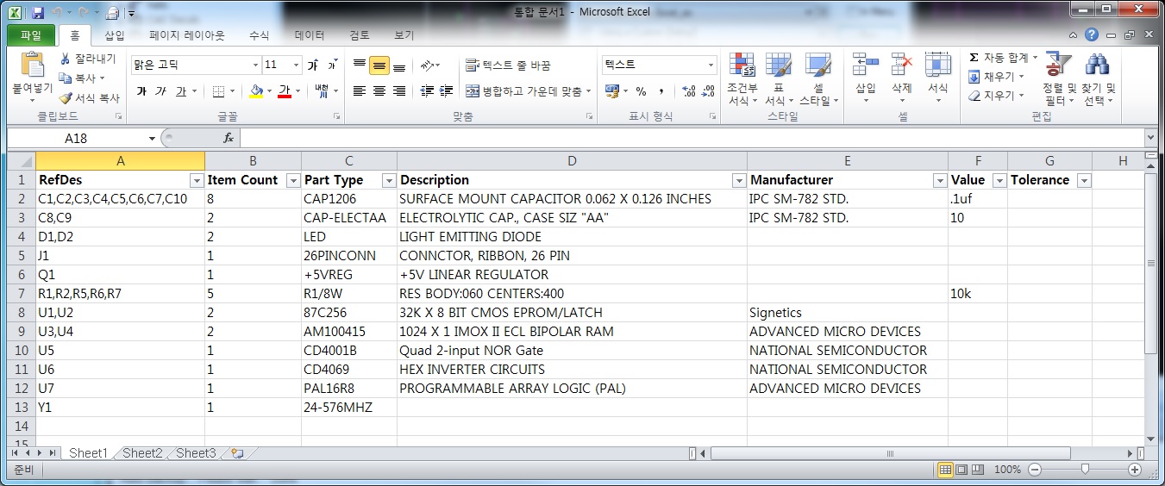Switch to the Insert (삽입) ribbon tab
Viewport: 1165px width, 486px height.
(x=114, y=35)
